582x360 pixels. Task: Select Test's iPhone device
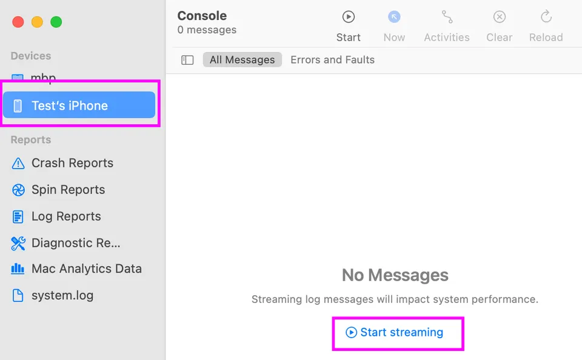[x=79, y=105]
